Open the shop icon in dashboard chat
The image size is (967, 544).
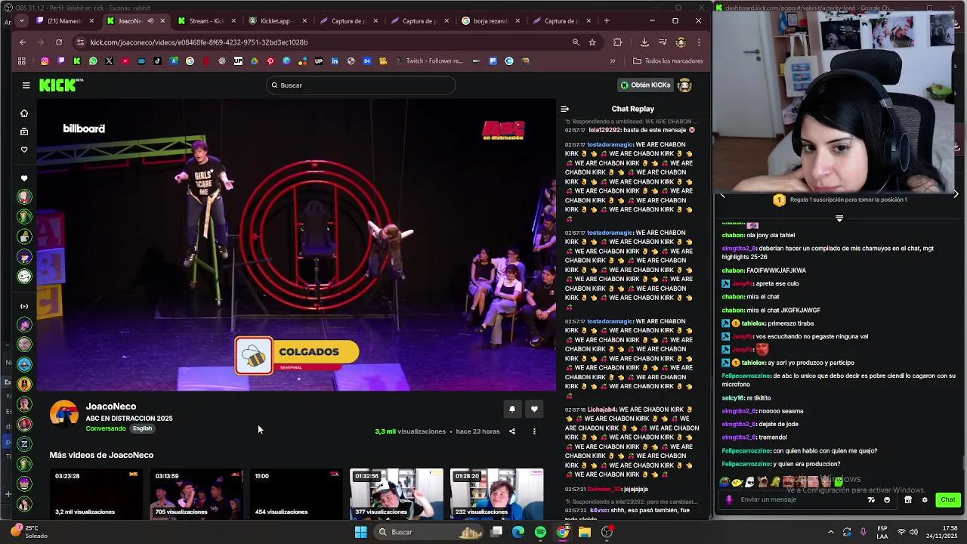coord(908,499)
